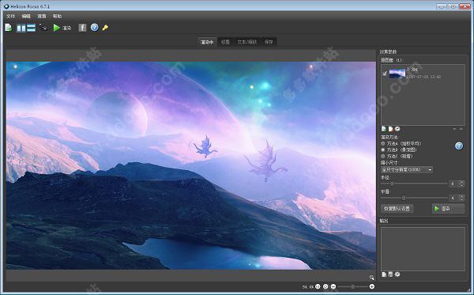Viewport: 474px width, 295px height.
Task: Open the resolution size dropdown (100%)
Action: click(407, 170)
